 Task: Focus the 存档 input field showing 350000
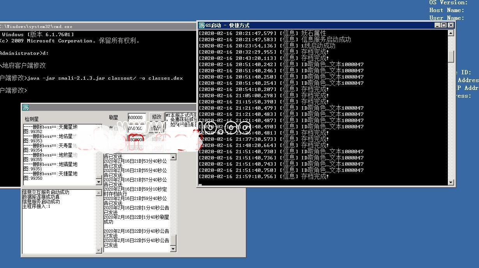[x=137, y=128]
